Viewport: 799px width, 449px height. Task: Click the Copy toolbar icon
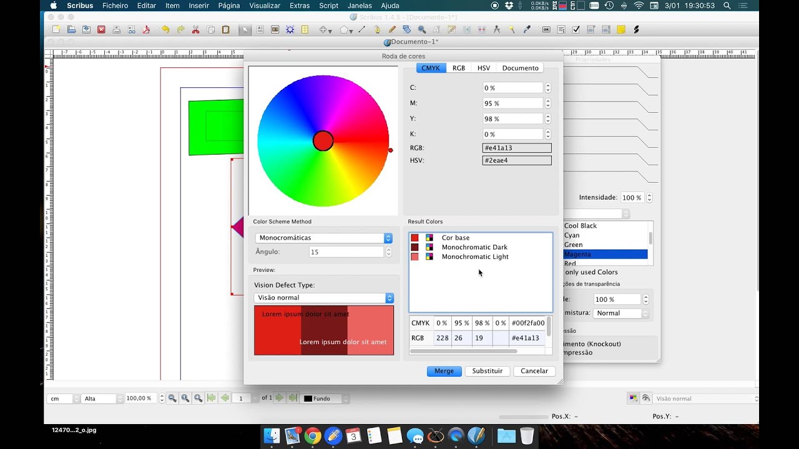(211, 29)
